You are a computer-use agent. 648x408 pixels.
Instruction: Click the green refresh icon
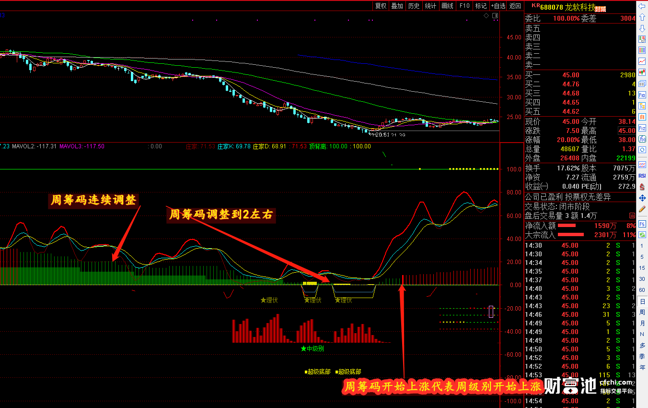(x=642, y=235)
